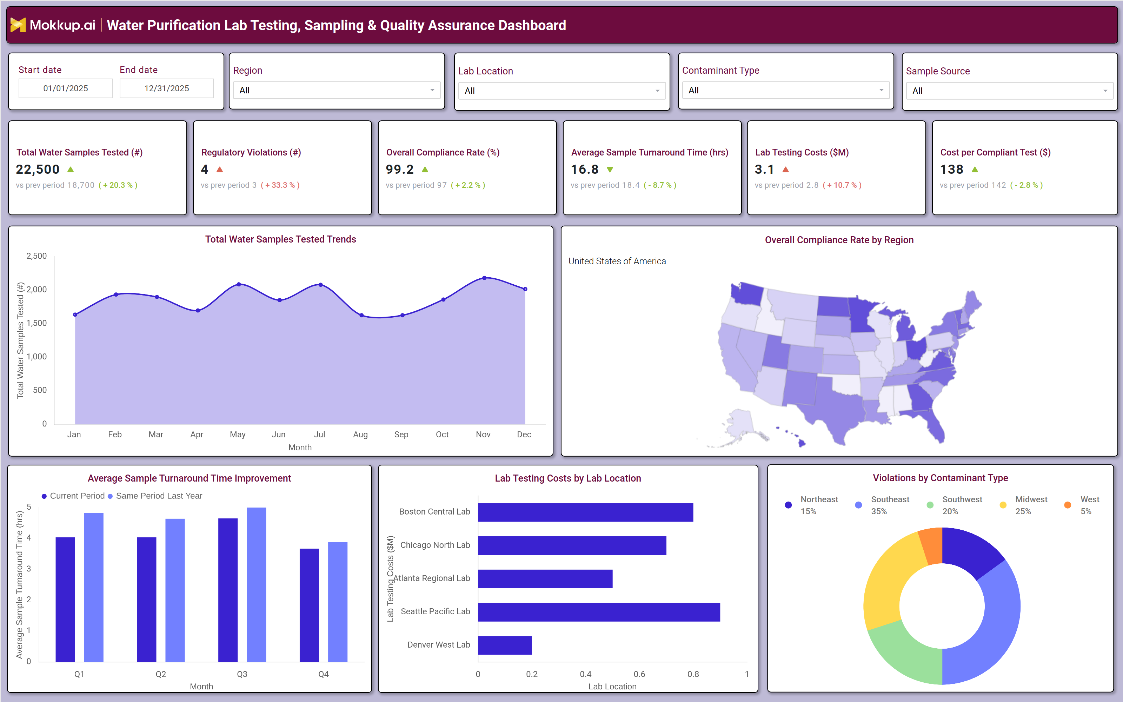
Task: Click Total Water Samples Tested Trends title
Action: click(281, 239)
